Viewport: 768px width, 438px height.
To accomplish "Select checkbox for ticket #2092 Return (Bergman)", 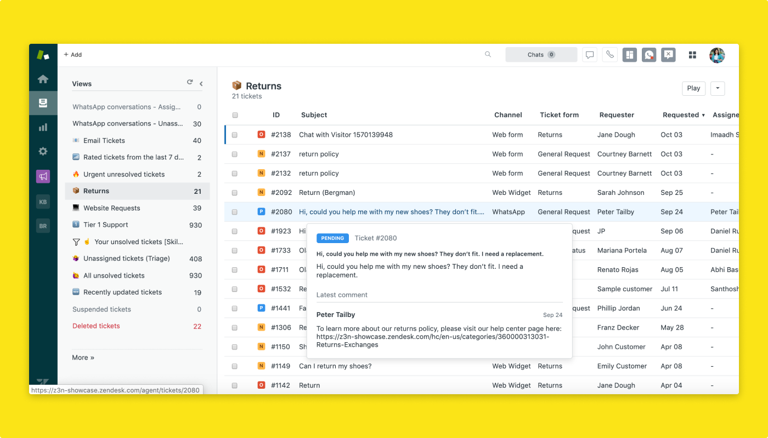I will pos(235,193).
